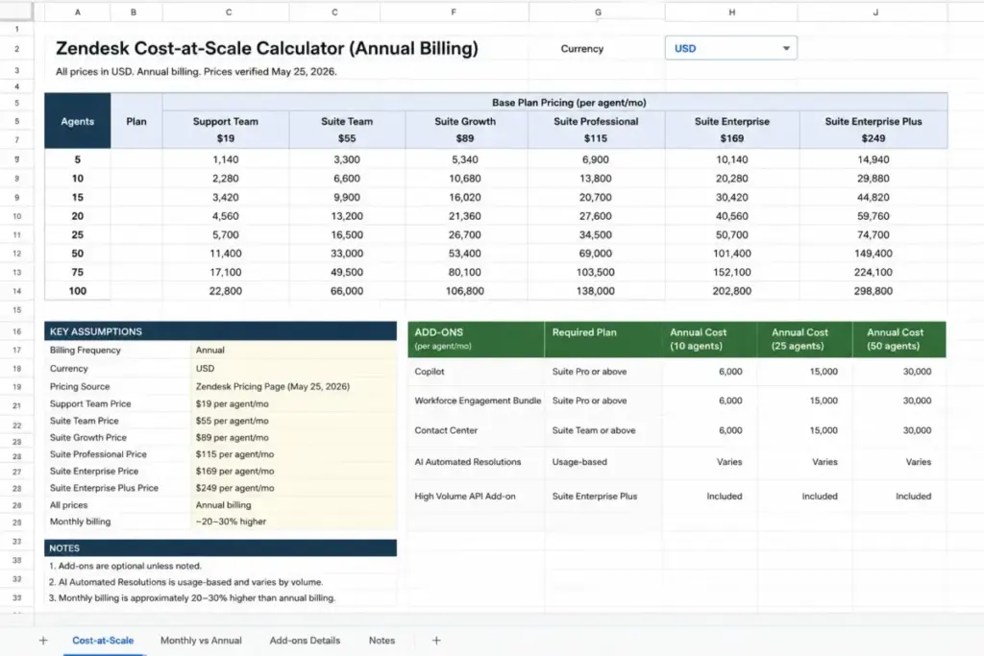Open the Monthly vs Annual tab
Image resolution: width=984 pixels, height=656 pixels.
(x=201, y=641)
